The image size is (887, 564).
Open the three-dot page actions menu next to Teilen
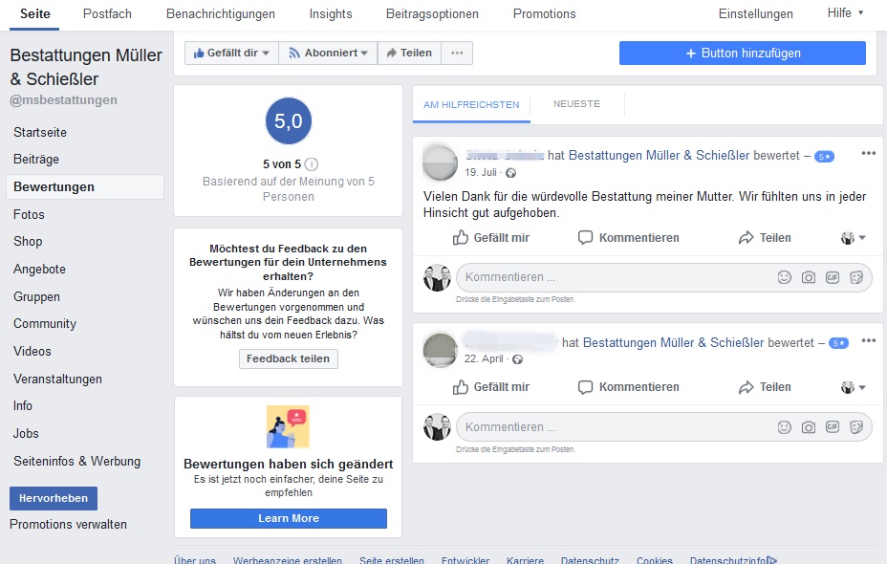457,54
